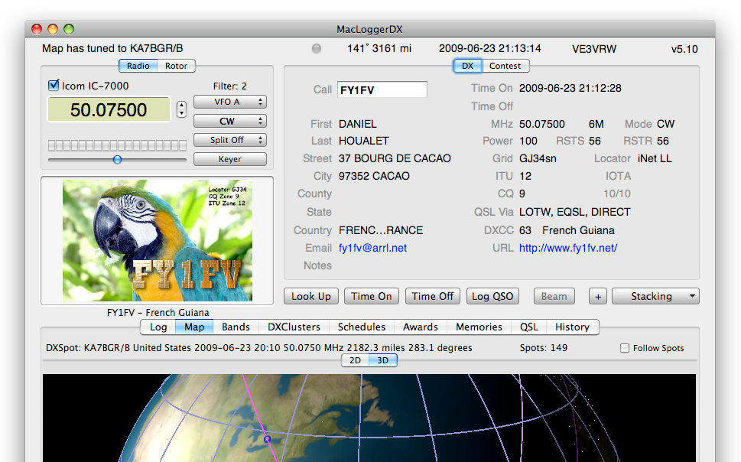
Task: Expand the Split Off dropdown
Action: 229,140
